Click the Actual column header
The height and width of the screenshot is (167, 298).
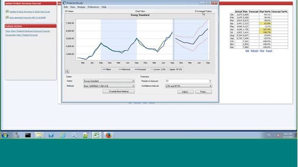click(238, 12)
